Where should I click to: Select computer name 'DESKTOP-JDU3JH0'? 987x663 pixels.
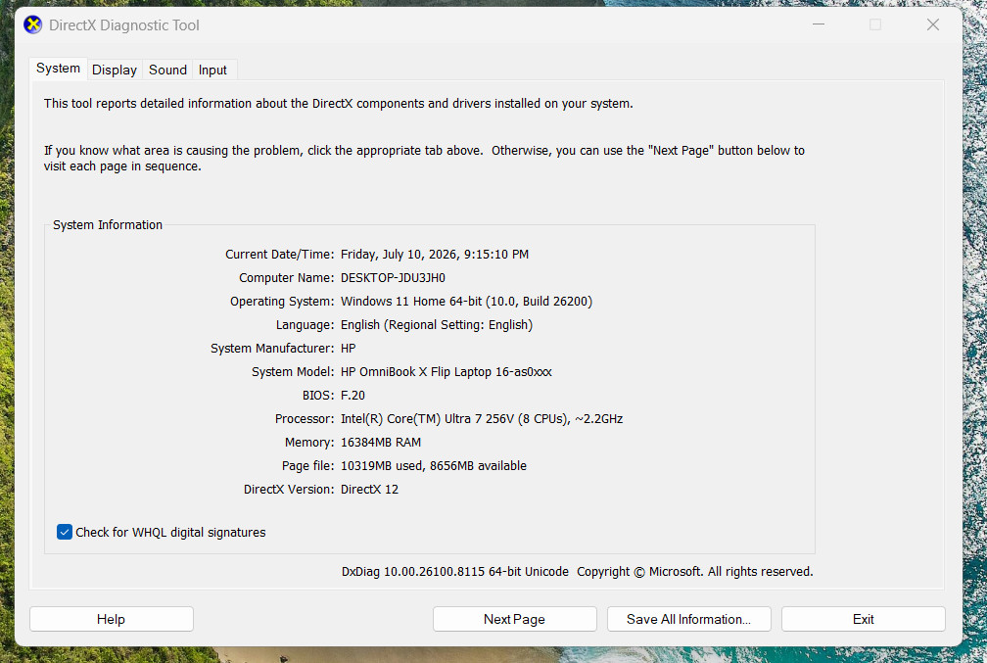click(393, 278)
